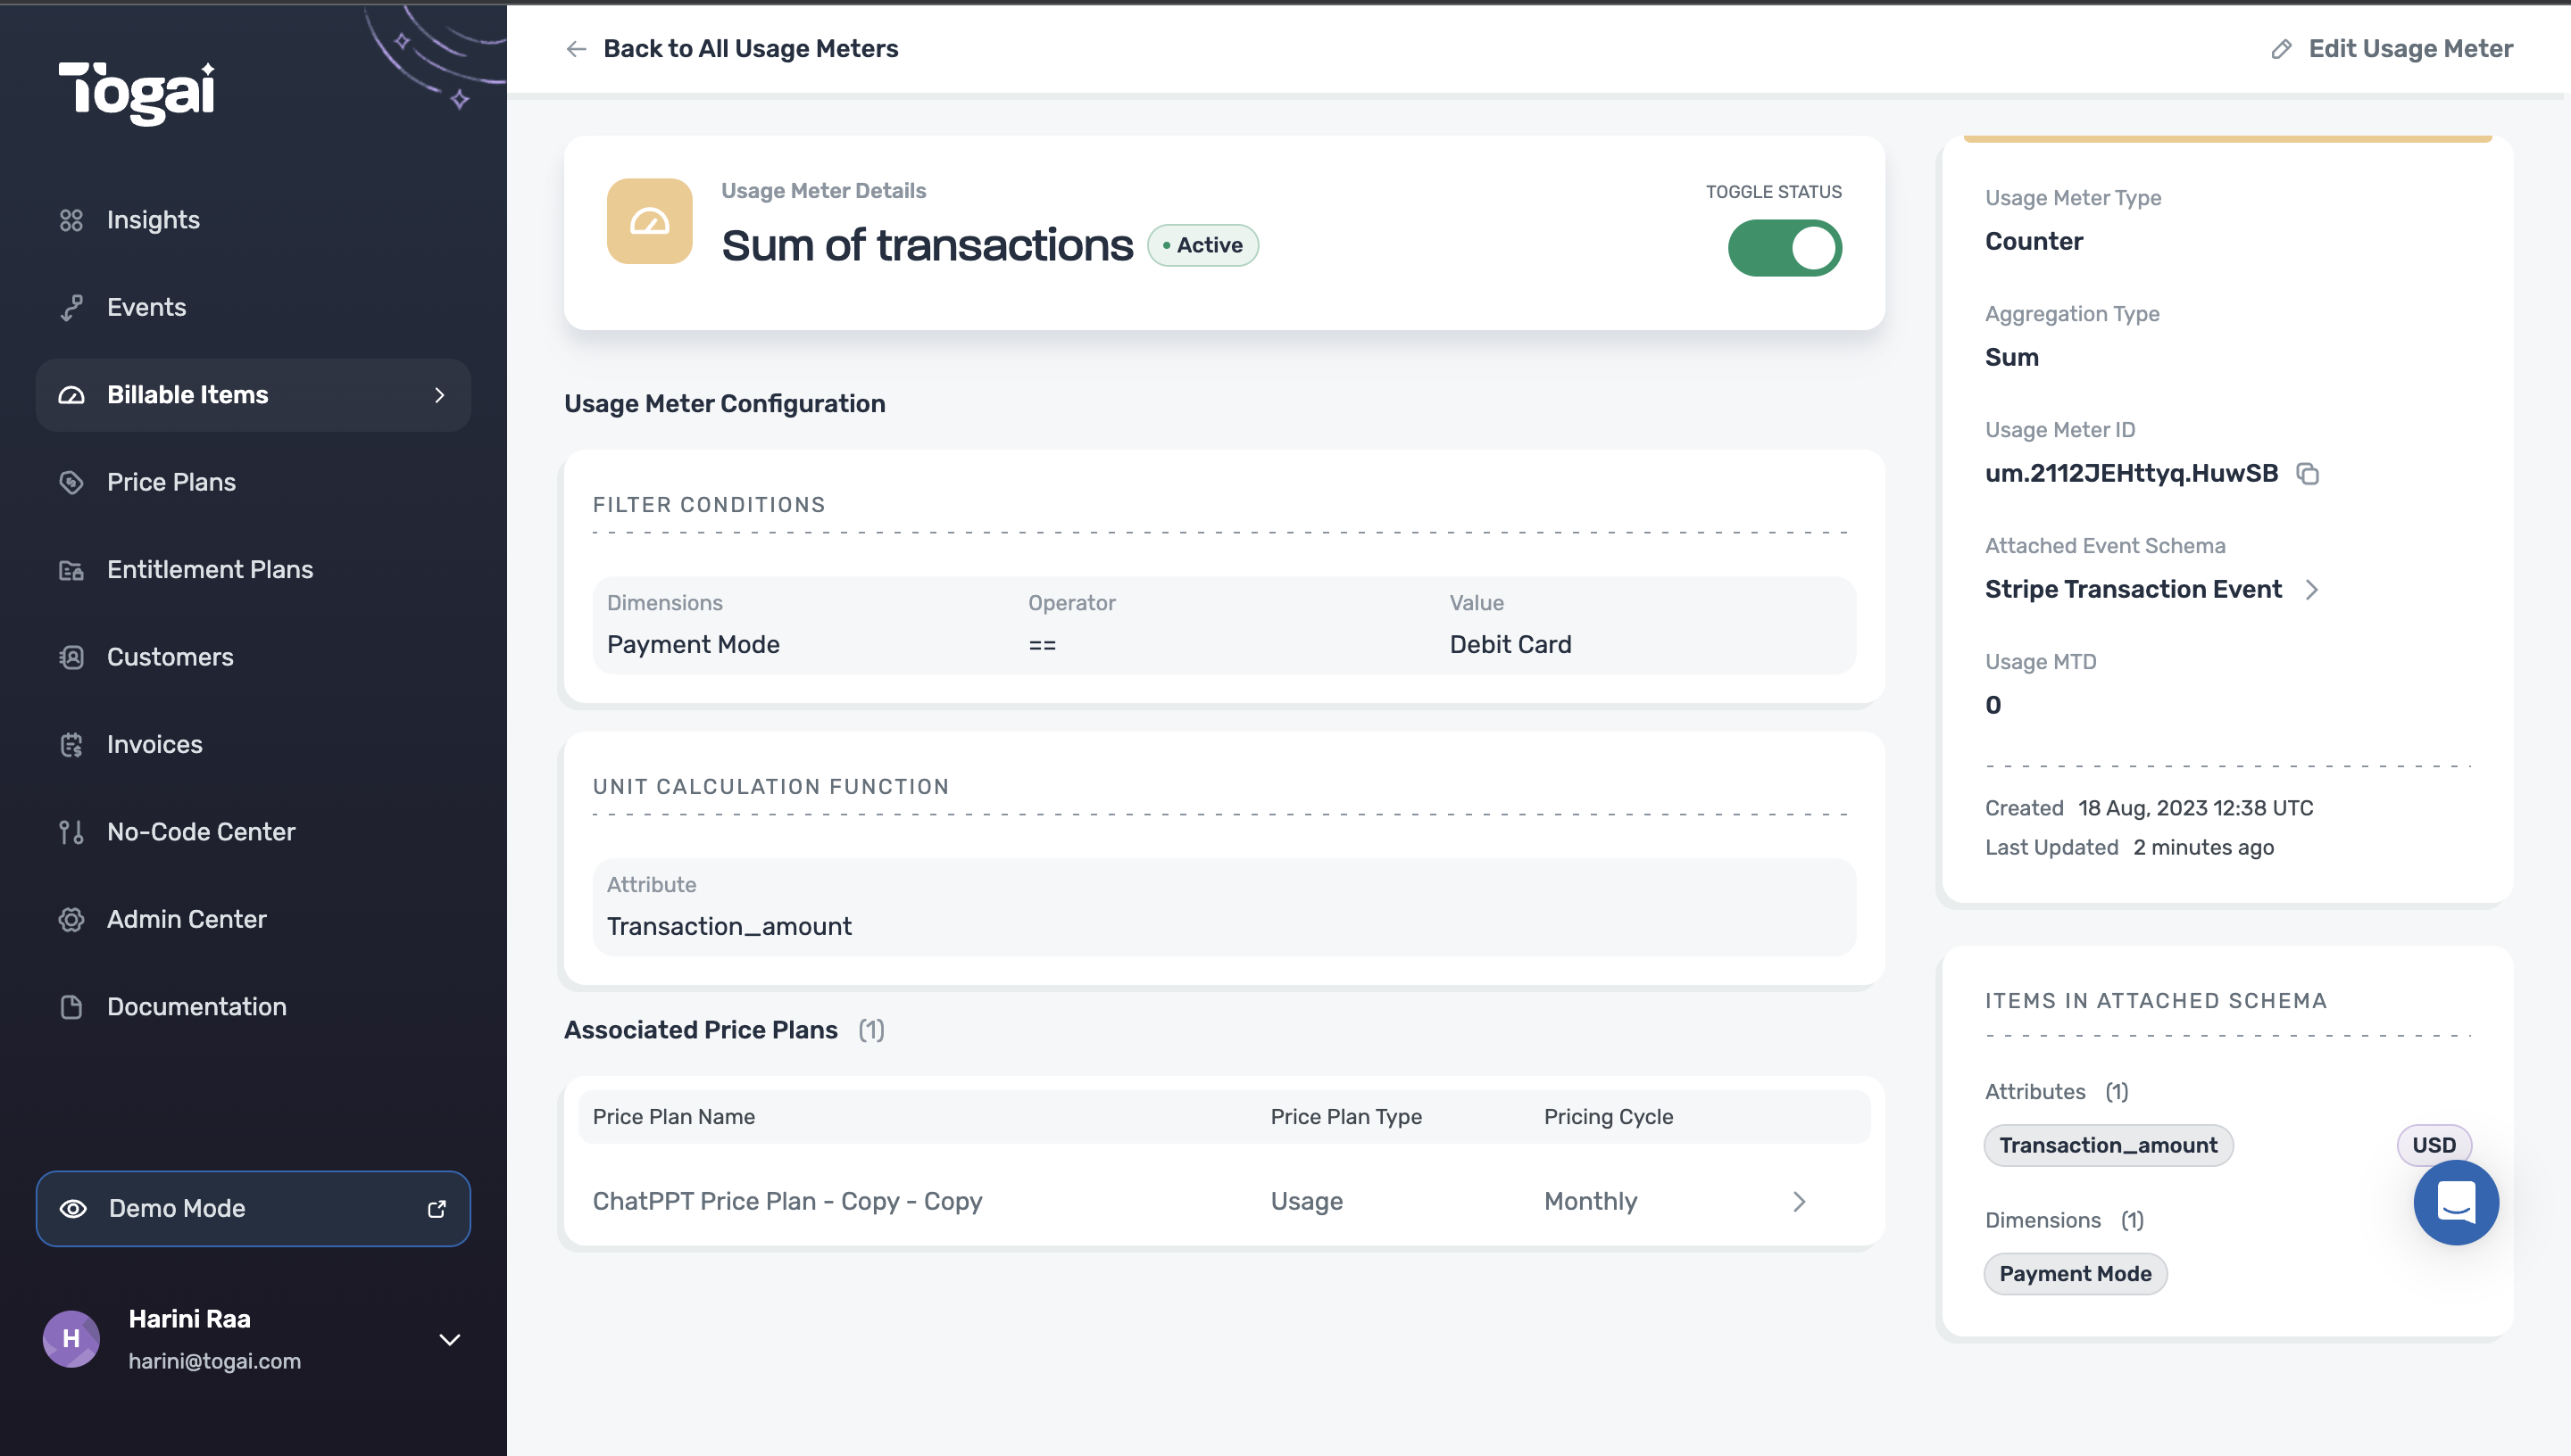Click the user avatar H
2571x1456 pixels.
[x=71, y=1339]
